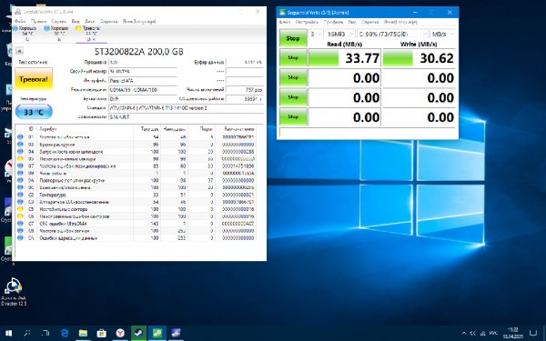Click Stop button beside 33.77 read result
Image resolution: width=546 pixels, height=341 pixels.
tap(293, 58)
